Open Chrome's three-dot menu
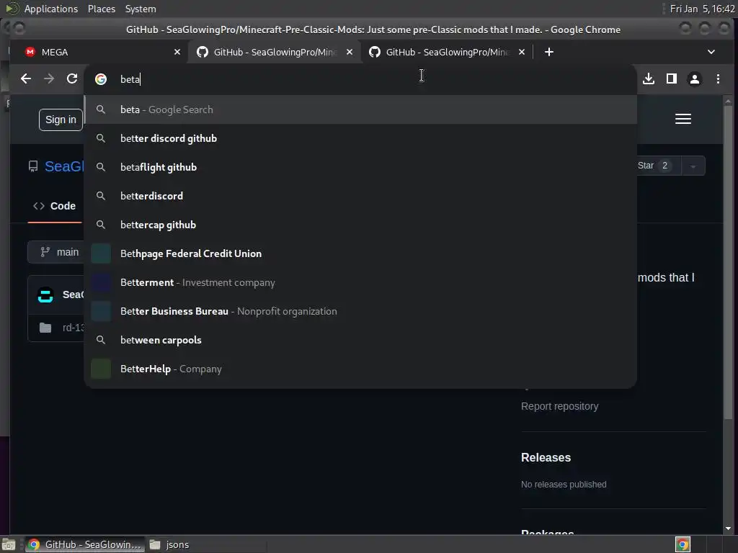The height and width of the screenshot is (553, 738). point(718,79)
